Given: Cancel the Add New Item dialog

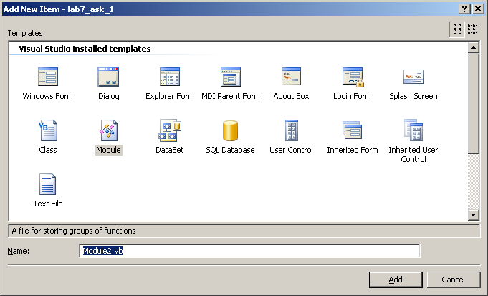Looking at the screenshot, I should pos(454,280).
